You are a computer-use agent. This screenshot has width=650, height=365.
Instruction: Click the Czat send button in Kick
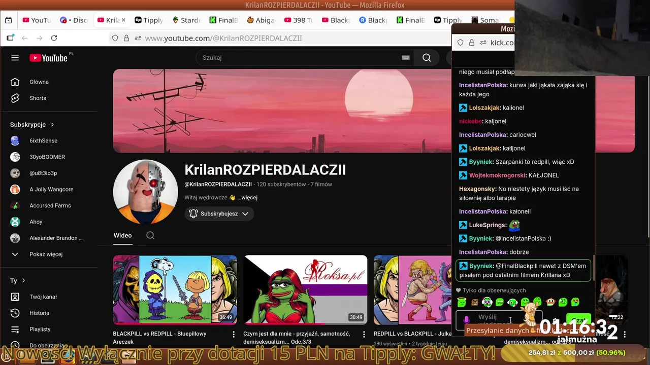[x=578, y=320]
